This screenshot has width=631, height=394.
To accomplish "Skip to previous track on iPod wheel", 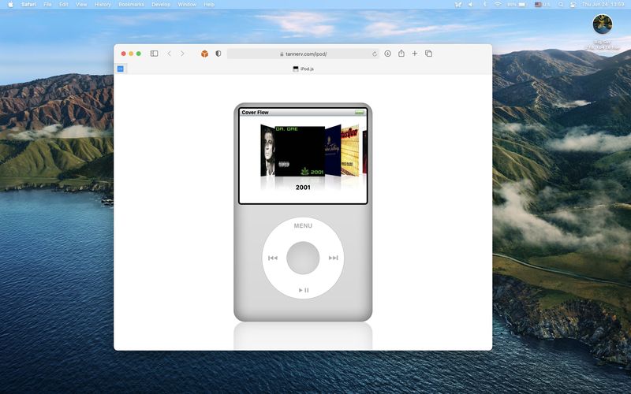I will tap(272, 258).
